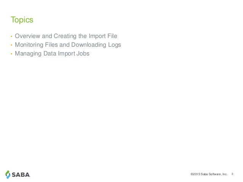Click the ©2015 Saba Software, Inc. text
Screen dimensions: 243x182
point(209,174)
